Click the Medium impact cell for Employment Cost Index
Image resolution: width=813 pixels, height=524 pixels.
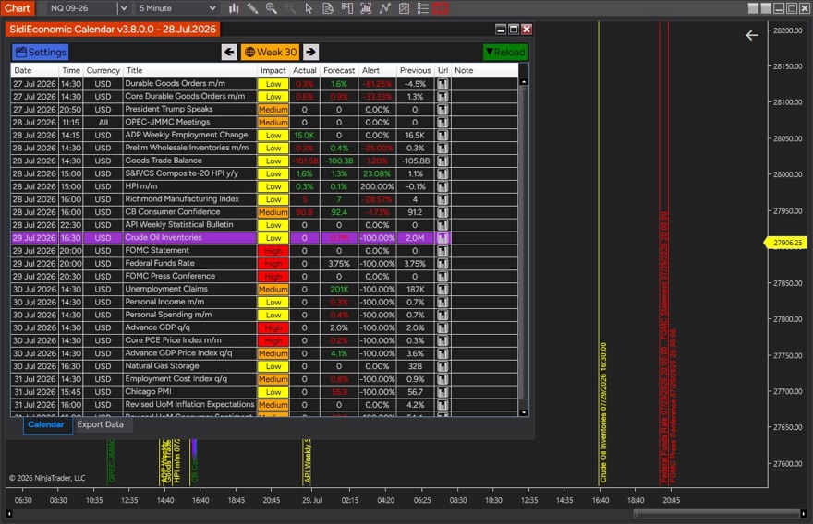tap(273, 379)
